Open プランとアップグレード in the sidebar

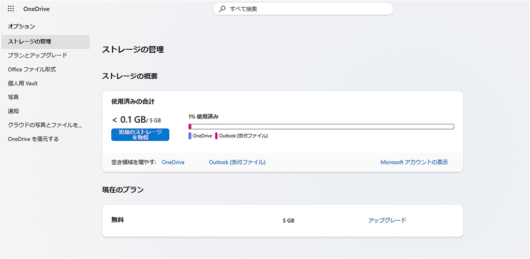(37, 55)
